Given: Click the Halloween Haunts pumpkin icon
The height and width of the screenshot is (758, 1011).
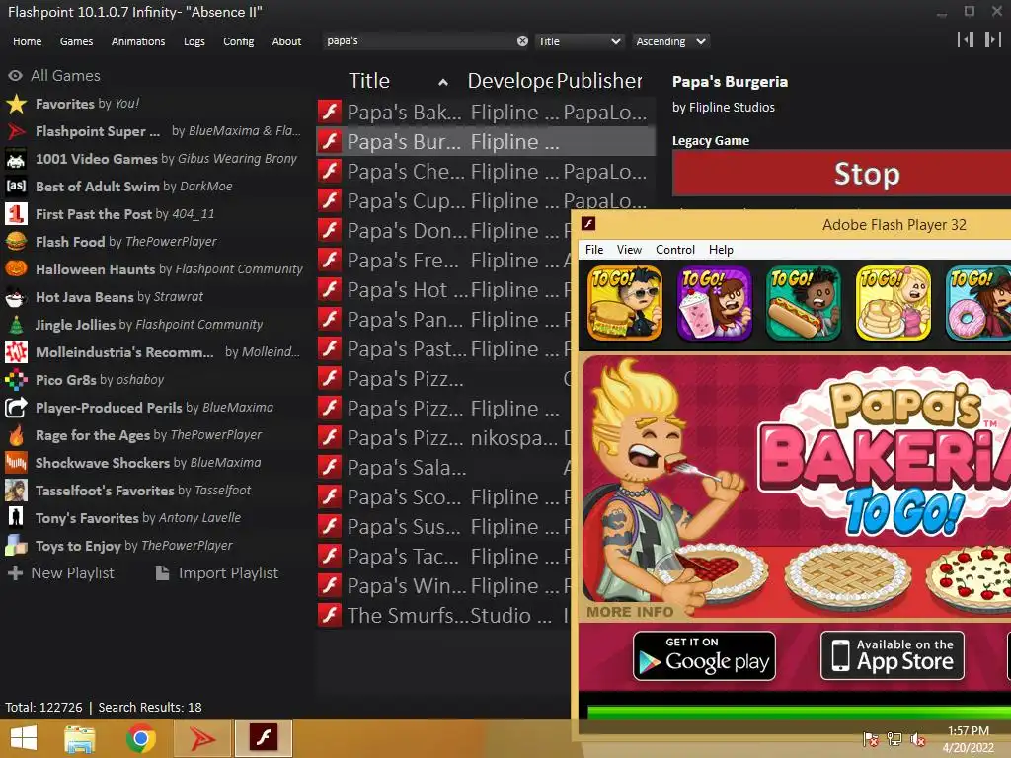Looking at the screenshot, I should coord(16,269).
